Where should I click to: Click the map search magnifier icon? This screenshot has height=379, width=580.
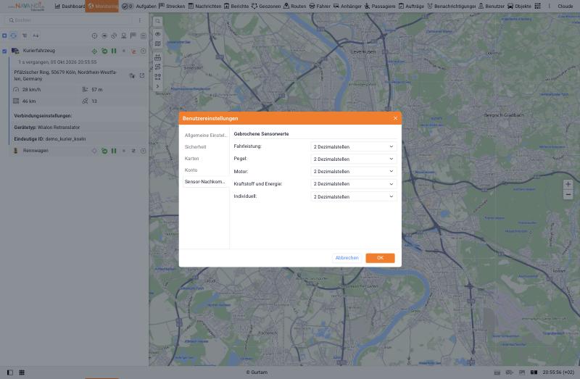pos(157,21)
